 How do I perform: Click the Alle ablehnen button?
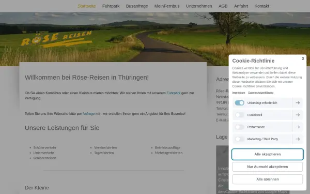coord(268,179)
